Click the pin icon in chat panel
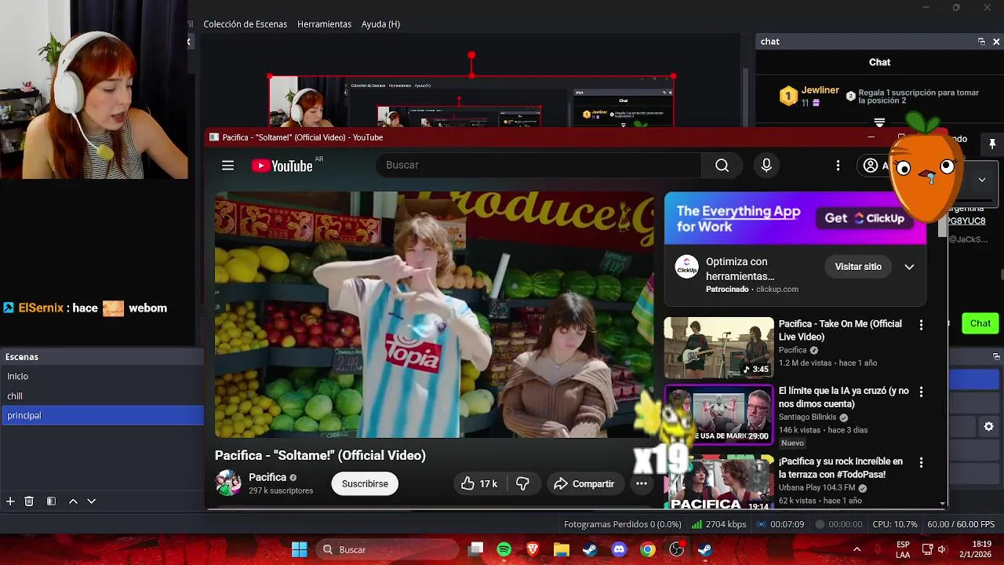Screen dimensions: 1004x565 tap(992, 144)
